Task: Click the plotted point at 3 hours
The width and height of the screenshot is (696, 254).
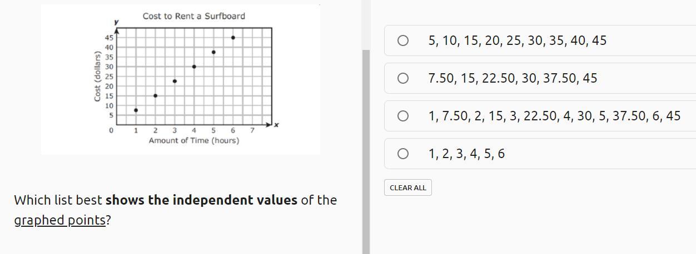Action: tap(175, 82)
